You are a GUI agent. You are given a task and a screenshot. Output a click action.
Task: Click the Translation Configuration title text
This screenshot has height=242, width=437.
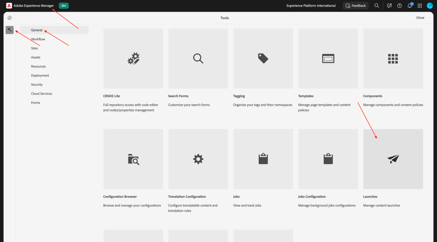187,197
